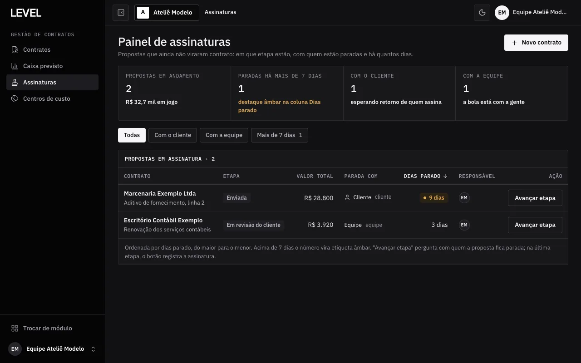
Task: Filter by Com a equipe
Action: click(x=224, y=135)
